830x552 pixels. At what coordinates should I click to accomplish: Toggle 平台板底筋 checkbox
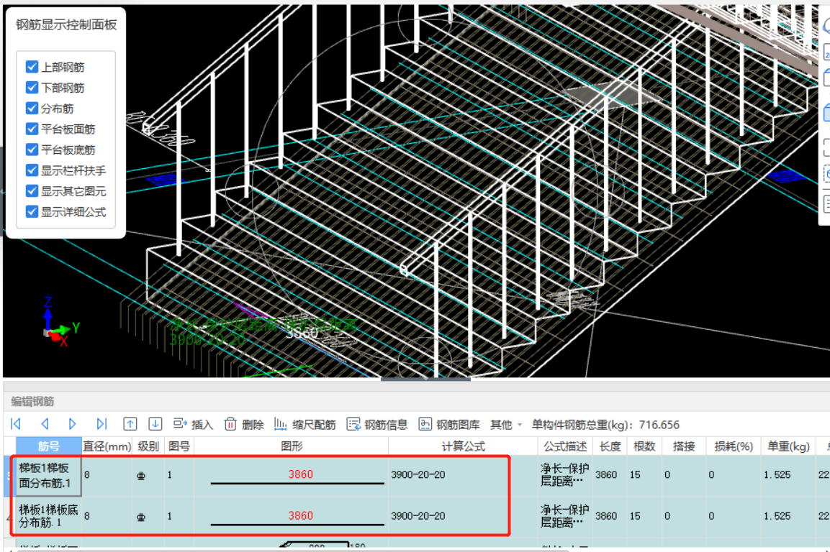click(x=32, y=149)
